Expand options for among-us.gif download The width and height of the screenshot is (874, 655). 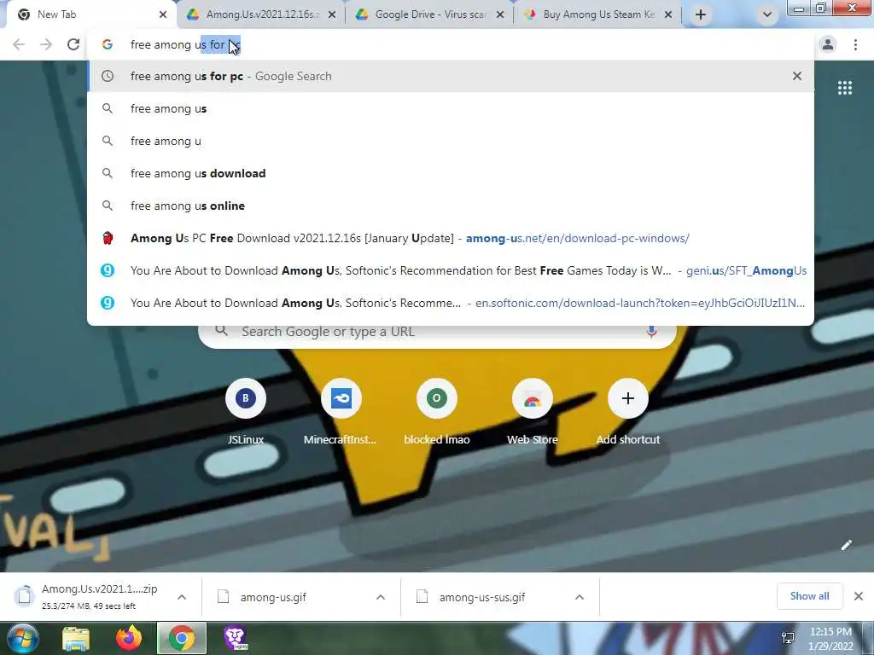coord(381,597)
